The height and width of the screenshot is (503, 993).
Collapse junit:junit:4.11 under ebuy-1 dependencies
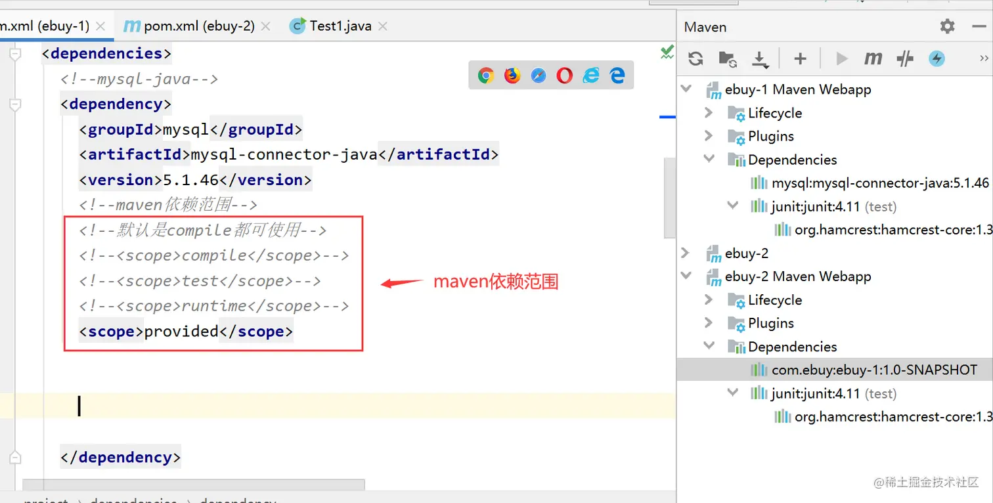point(733,206)
